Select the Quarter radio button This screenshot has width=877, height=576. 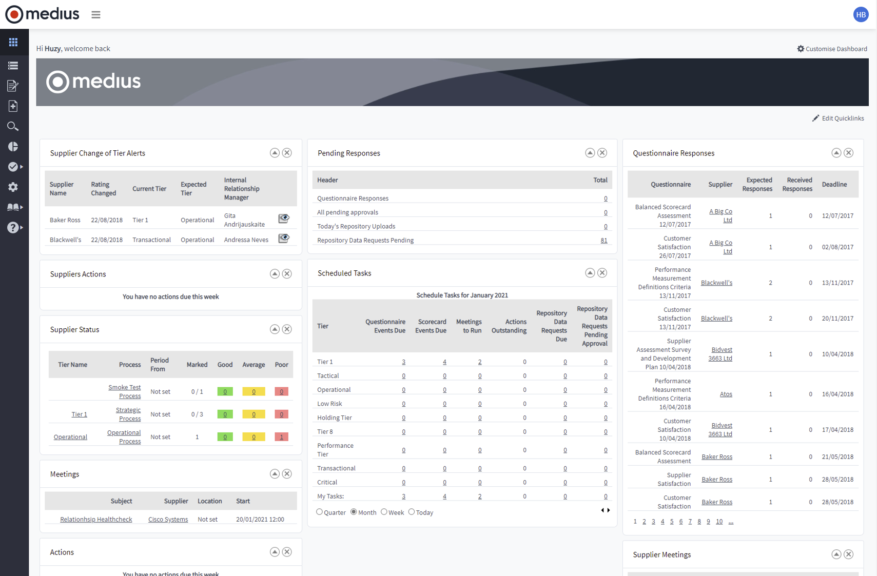pos(320,512)
